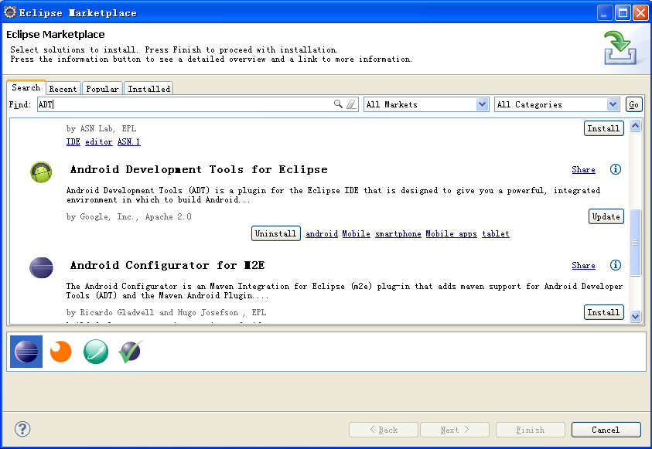652x449 pixels.
Task: Open the editor tag link
Action: tap(98, 141)
